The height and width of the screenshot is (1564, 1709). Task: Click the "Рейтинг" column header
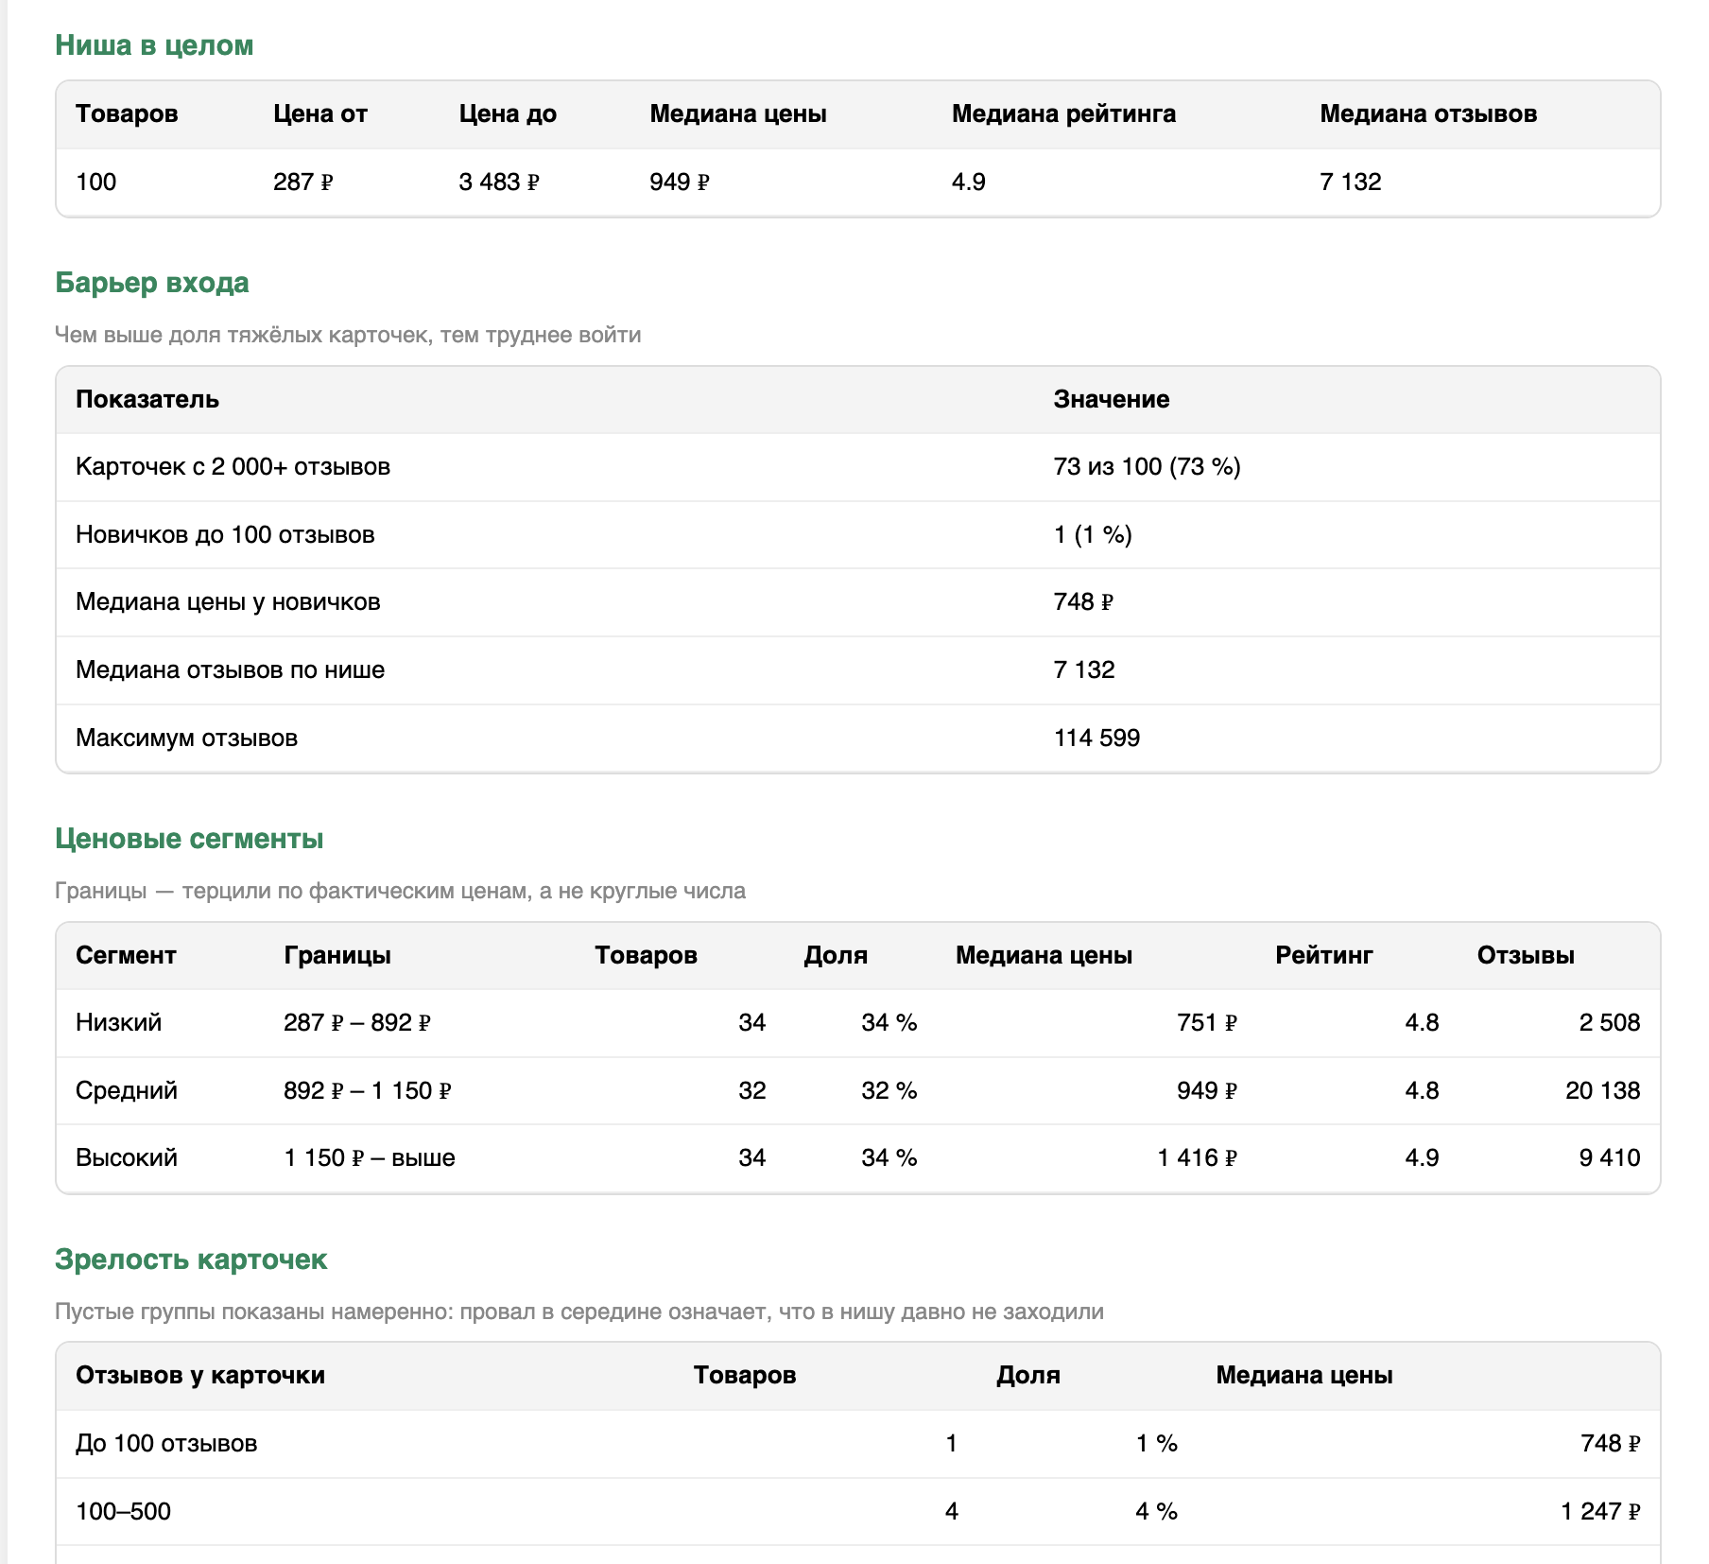(x=1323, y=956)
